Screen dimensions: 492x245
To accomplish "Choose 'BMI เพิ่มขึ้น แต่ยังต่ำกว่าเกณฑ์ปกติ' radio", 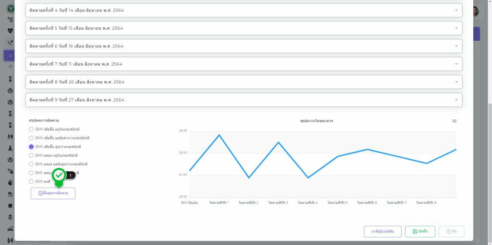I will click(x=31, y=138).
